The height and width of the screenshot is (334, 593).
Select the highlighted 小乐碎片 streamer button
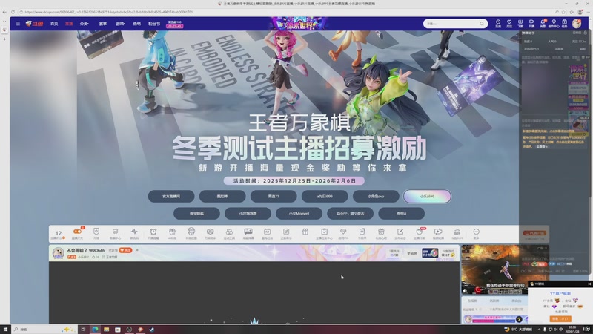[427, 196]
